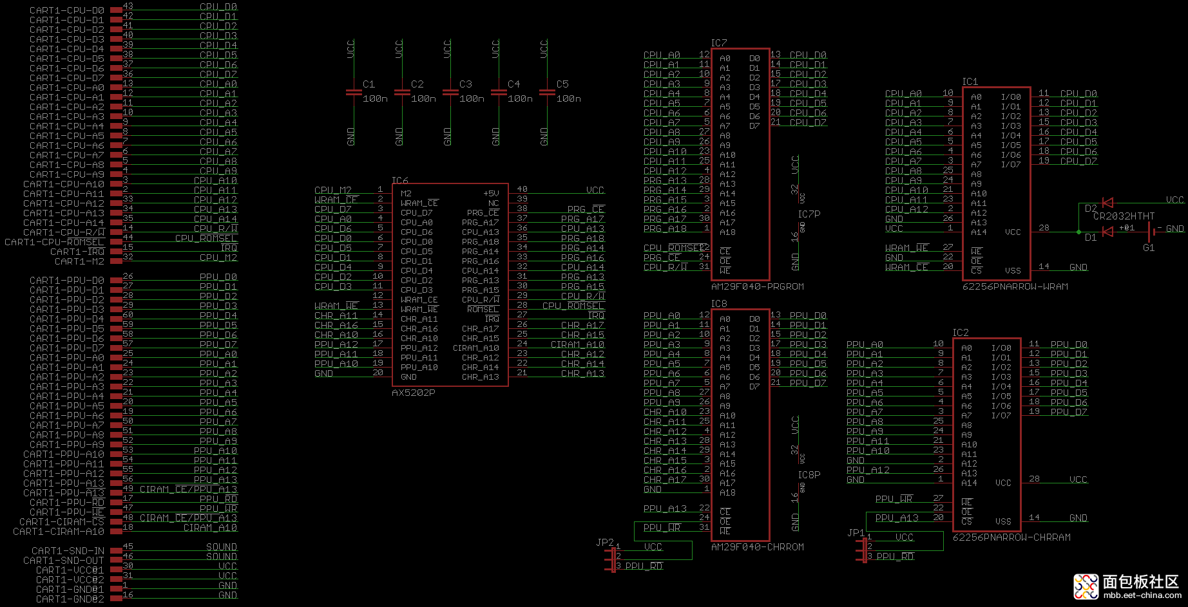This screenshot has width=1188, height=607.
Task: Click the CART1-SND-OUT connector pin label
Action: point(64,561)
